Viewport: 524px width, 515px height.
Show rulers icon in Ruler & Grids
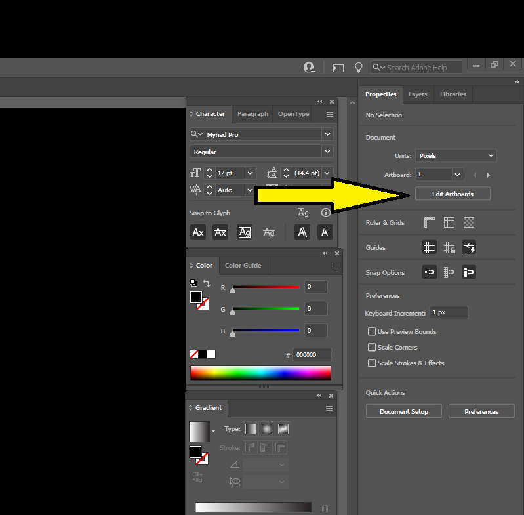coord(430,222)
